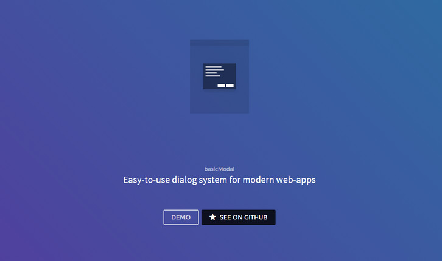Click bottom text line in illustrated modal
The width and height of the screenshot is (442, 261).
point(212,76)
